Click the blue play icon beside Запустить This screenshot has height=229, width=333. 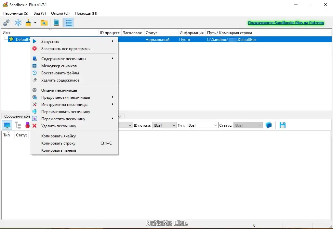click(34, 41)
